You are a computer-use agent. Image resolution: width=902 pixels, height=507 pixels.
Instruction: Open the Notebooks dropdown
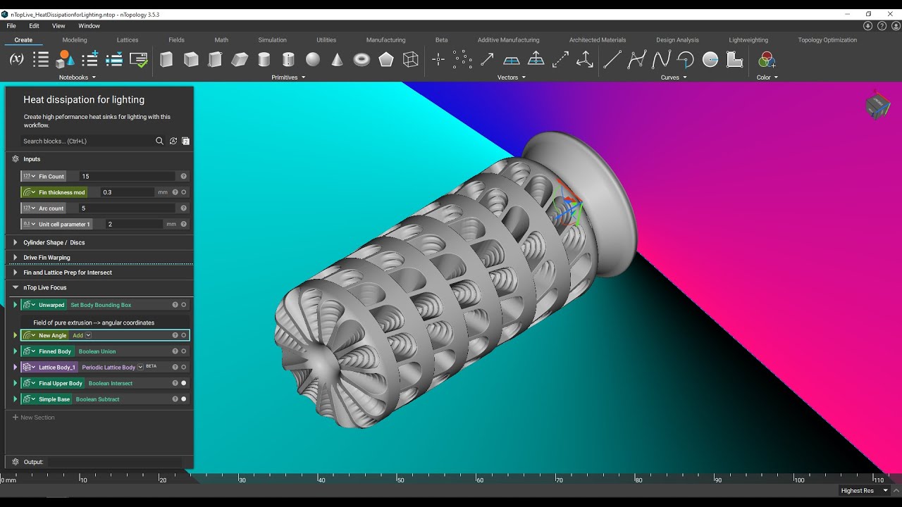pos(76,77)
